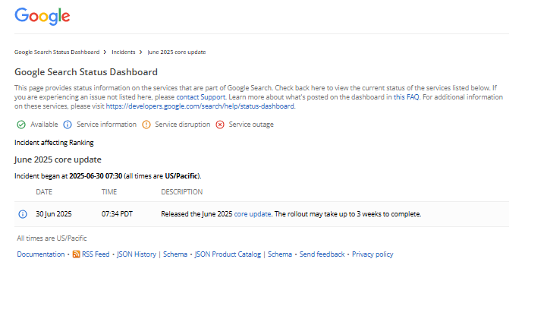Image resolution: width=547 pixels, height=322 pixels.
Task: Click the Service information legend label
Action: tap(106, 125)
